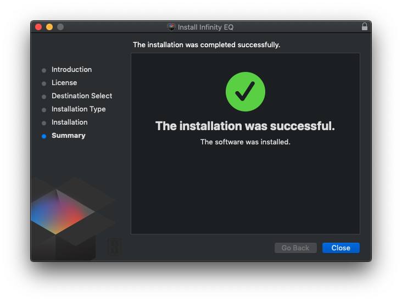Click the yellow minimize window button
Screen dimensions: 402x302
coord(49,27)
